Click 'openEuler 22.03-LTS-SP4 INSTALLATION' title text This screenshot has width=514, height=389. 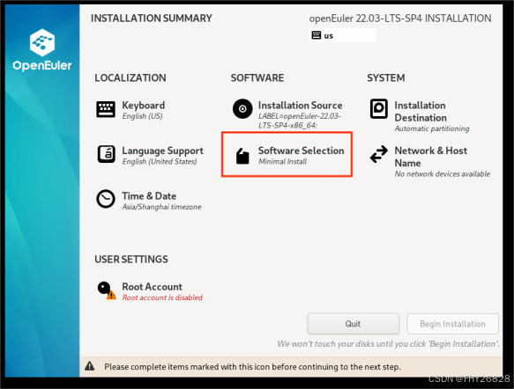coord(400,18)
